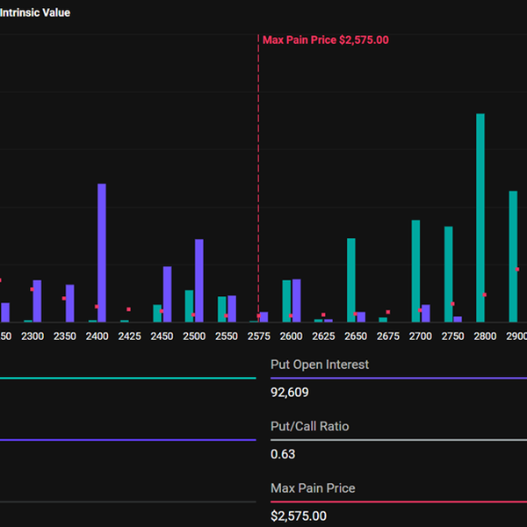This screenshot has height=527, width=527.
Task: Click the 2575 strike label on the axis
Action: tap(258, 336)
